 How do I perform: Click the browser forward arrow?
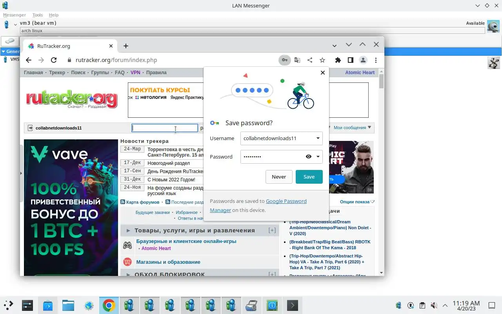click(x=41, y=60)
